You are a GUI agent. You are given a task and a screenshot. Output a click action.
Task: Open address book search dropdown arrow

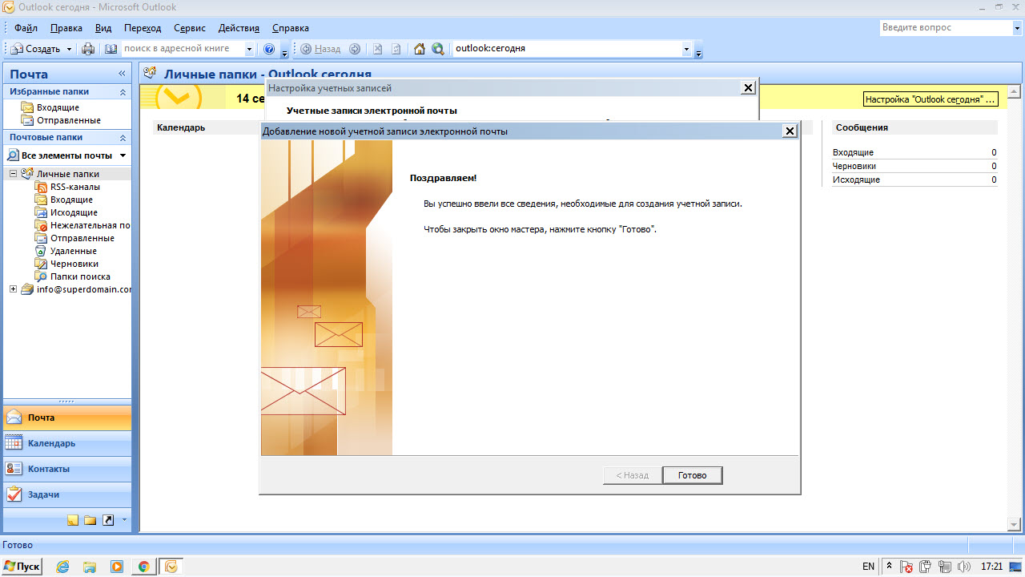[x=249, y=49]
